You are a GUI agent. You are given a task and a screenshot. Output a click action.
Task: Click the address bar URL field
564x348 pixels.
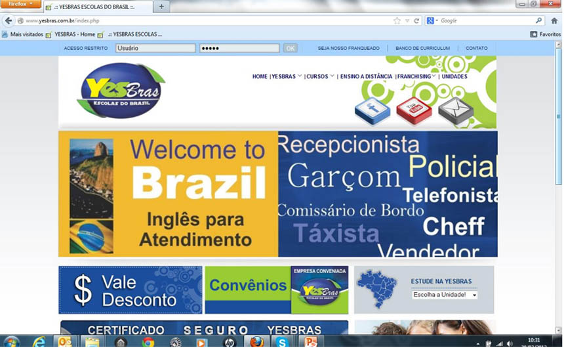[x=205, y=20]
